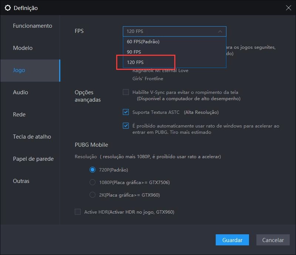This screenshot has height=255, width=296.
Task: Select the 90 FPS option
Action: tap(134, 52)
